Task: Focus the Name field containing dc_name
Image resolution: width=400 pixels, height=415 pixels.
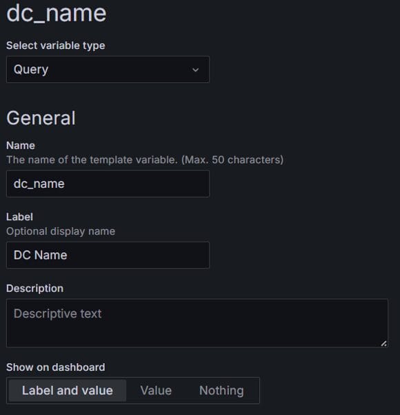Action: [108, 184]
